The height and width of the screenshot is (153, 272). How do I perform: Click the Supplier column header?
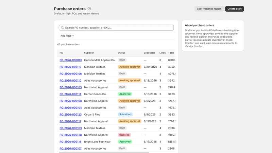pos(89,53)
